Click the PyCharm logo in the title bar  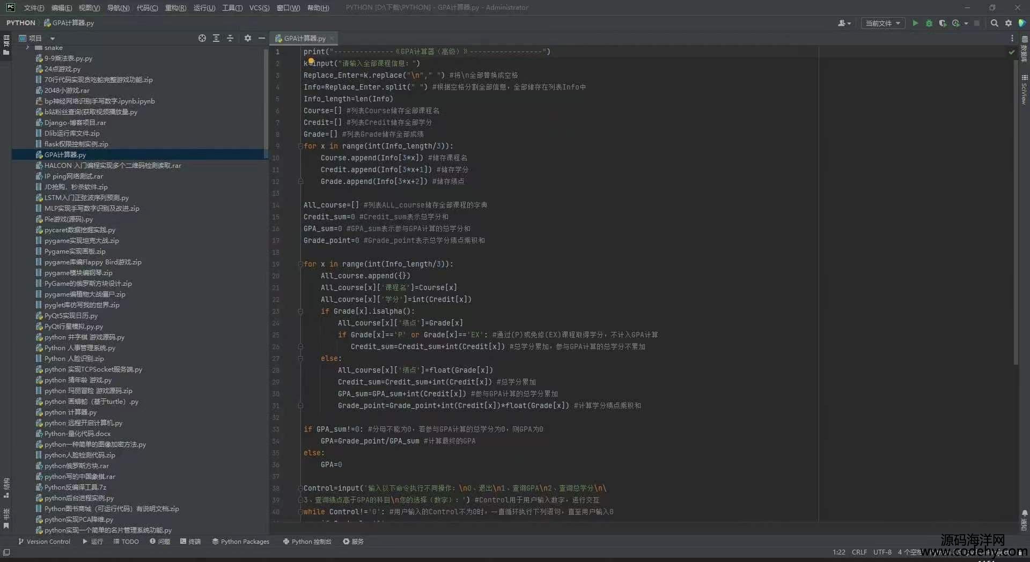point(10,8)
